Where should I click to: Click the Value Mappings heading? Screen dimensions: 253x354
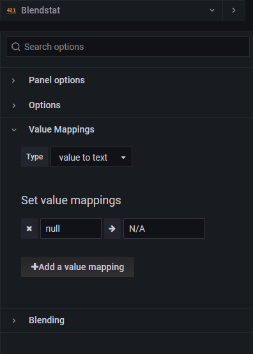tap(61, 129)
